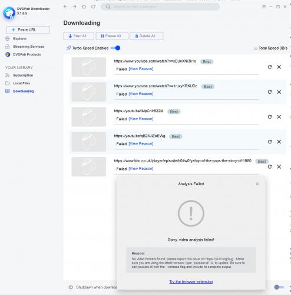This screenshot has height=295, width=291.
Task: Close the Analysis Failed dialog
Action: (257, 184)
